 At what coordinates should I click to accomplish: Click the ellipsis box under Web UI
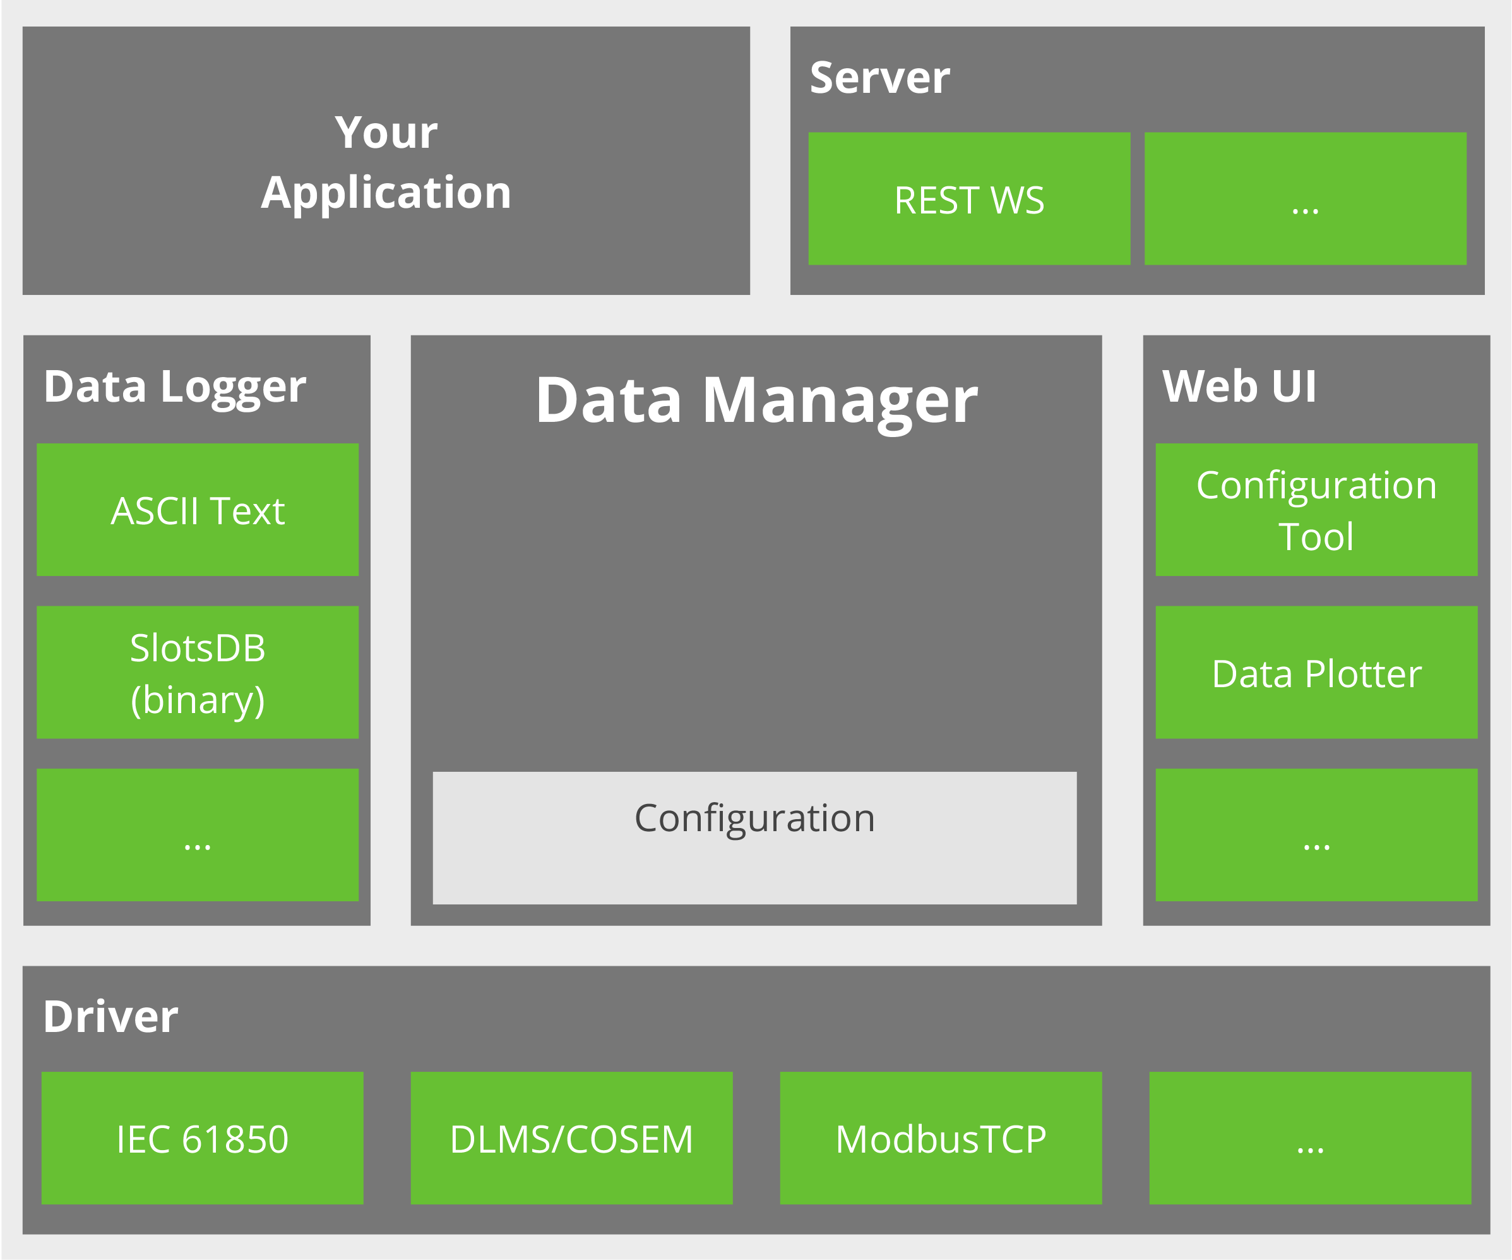tap(1316, 835)
